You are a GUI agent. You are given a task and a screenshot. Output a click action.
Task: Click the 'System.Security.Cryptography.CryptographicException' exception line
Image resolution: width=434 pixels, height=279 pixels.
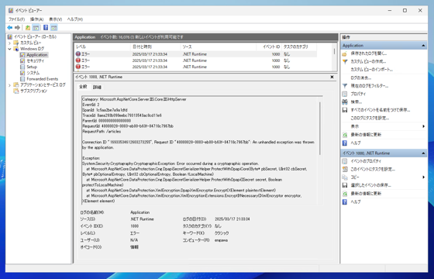click(170, 164)
